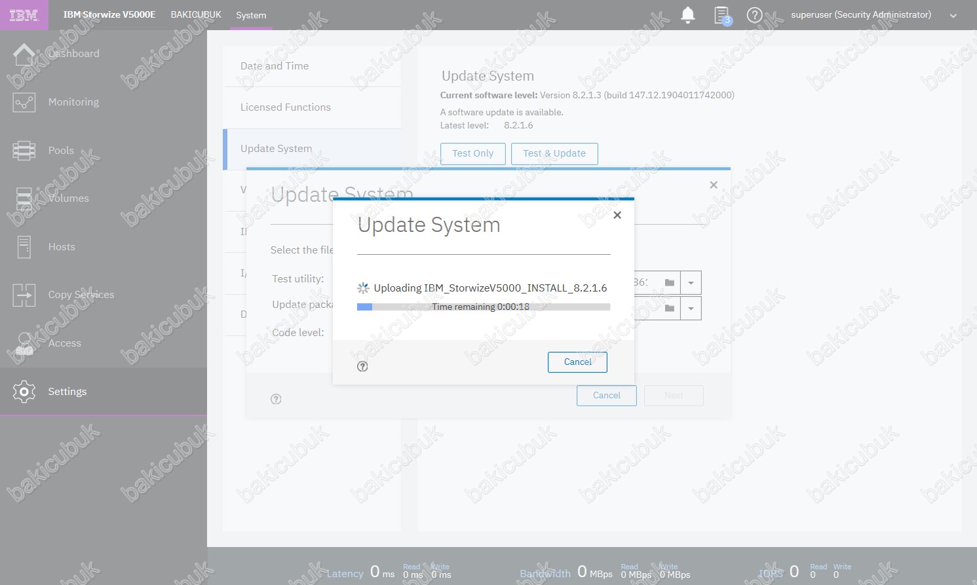977x585 pixels.
Task: Select the System tab in header
Action: [x=251, y=15]
